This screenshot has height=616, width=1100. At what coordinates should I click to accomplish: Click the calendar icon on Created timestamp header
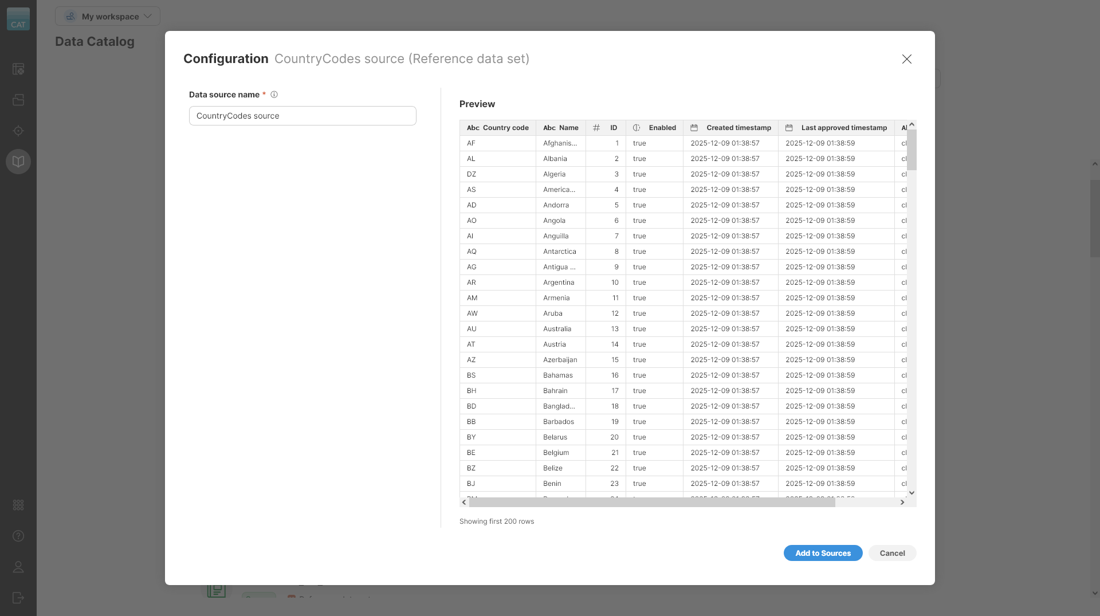pos(694,127)
